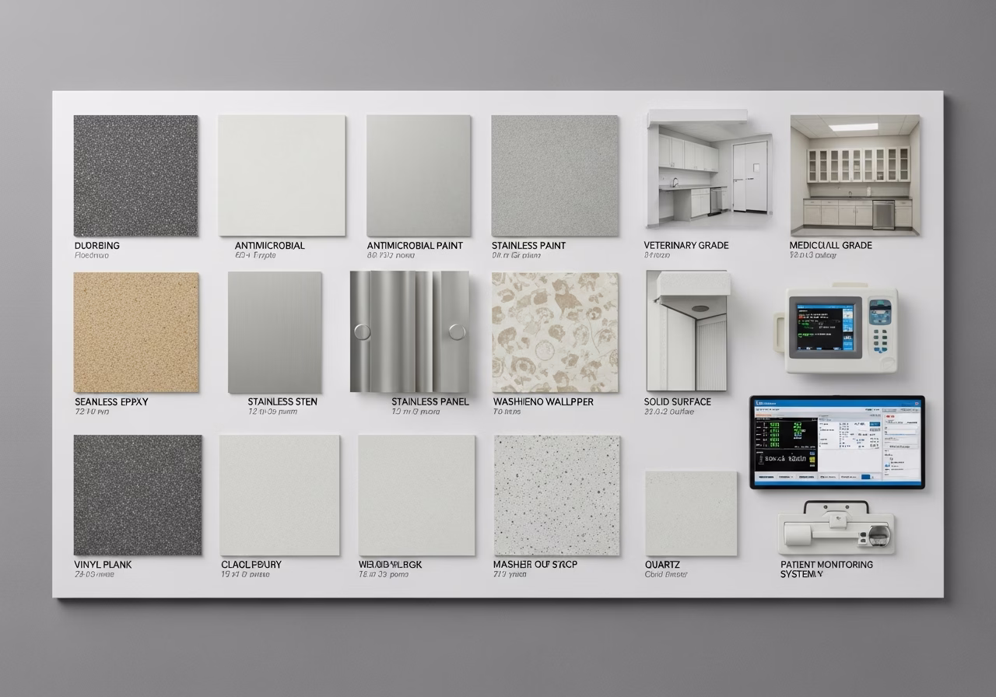Screen dimensions: 996x697
Task: Click the 'CLACLEPBURY' label
Action: 251,564
